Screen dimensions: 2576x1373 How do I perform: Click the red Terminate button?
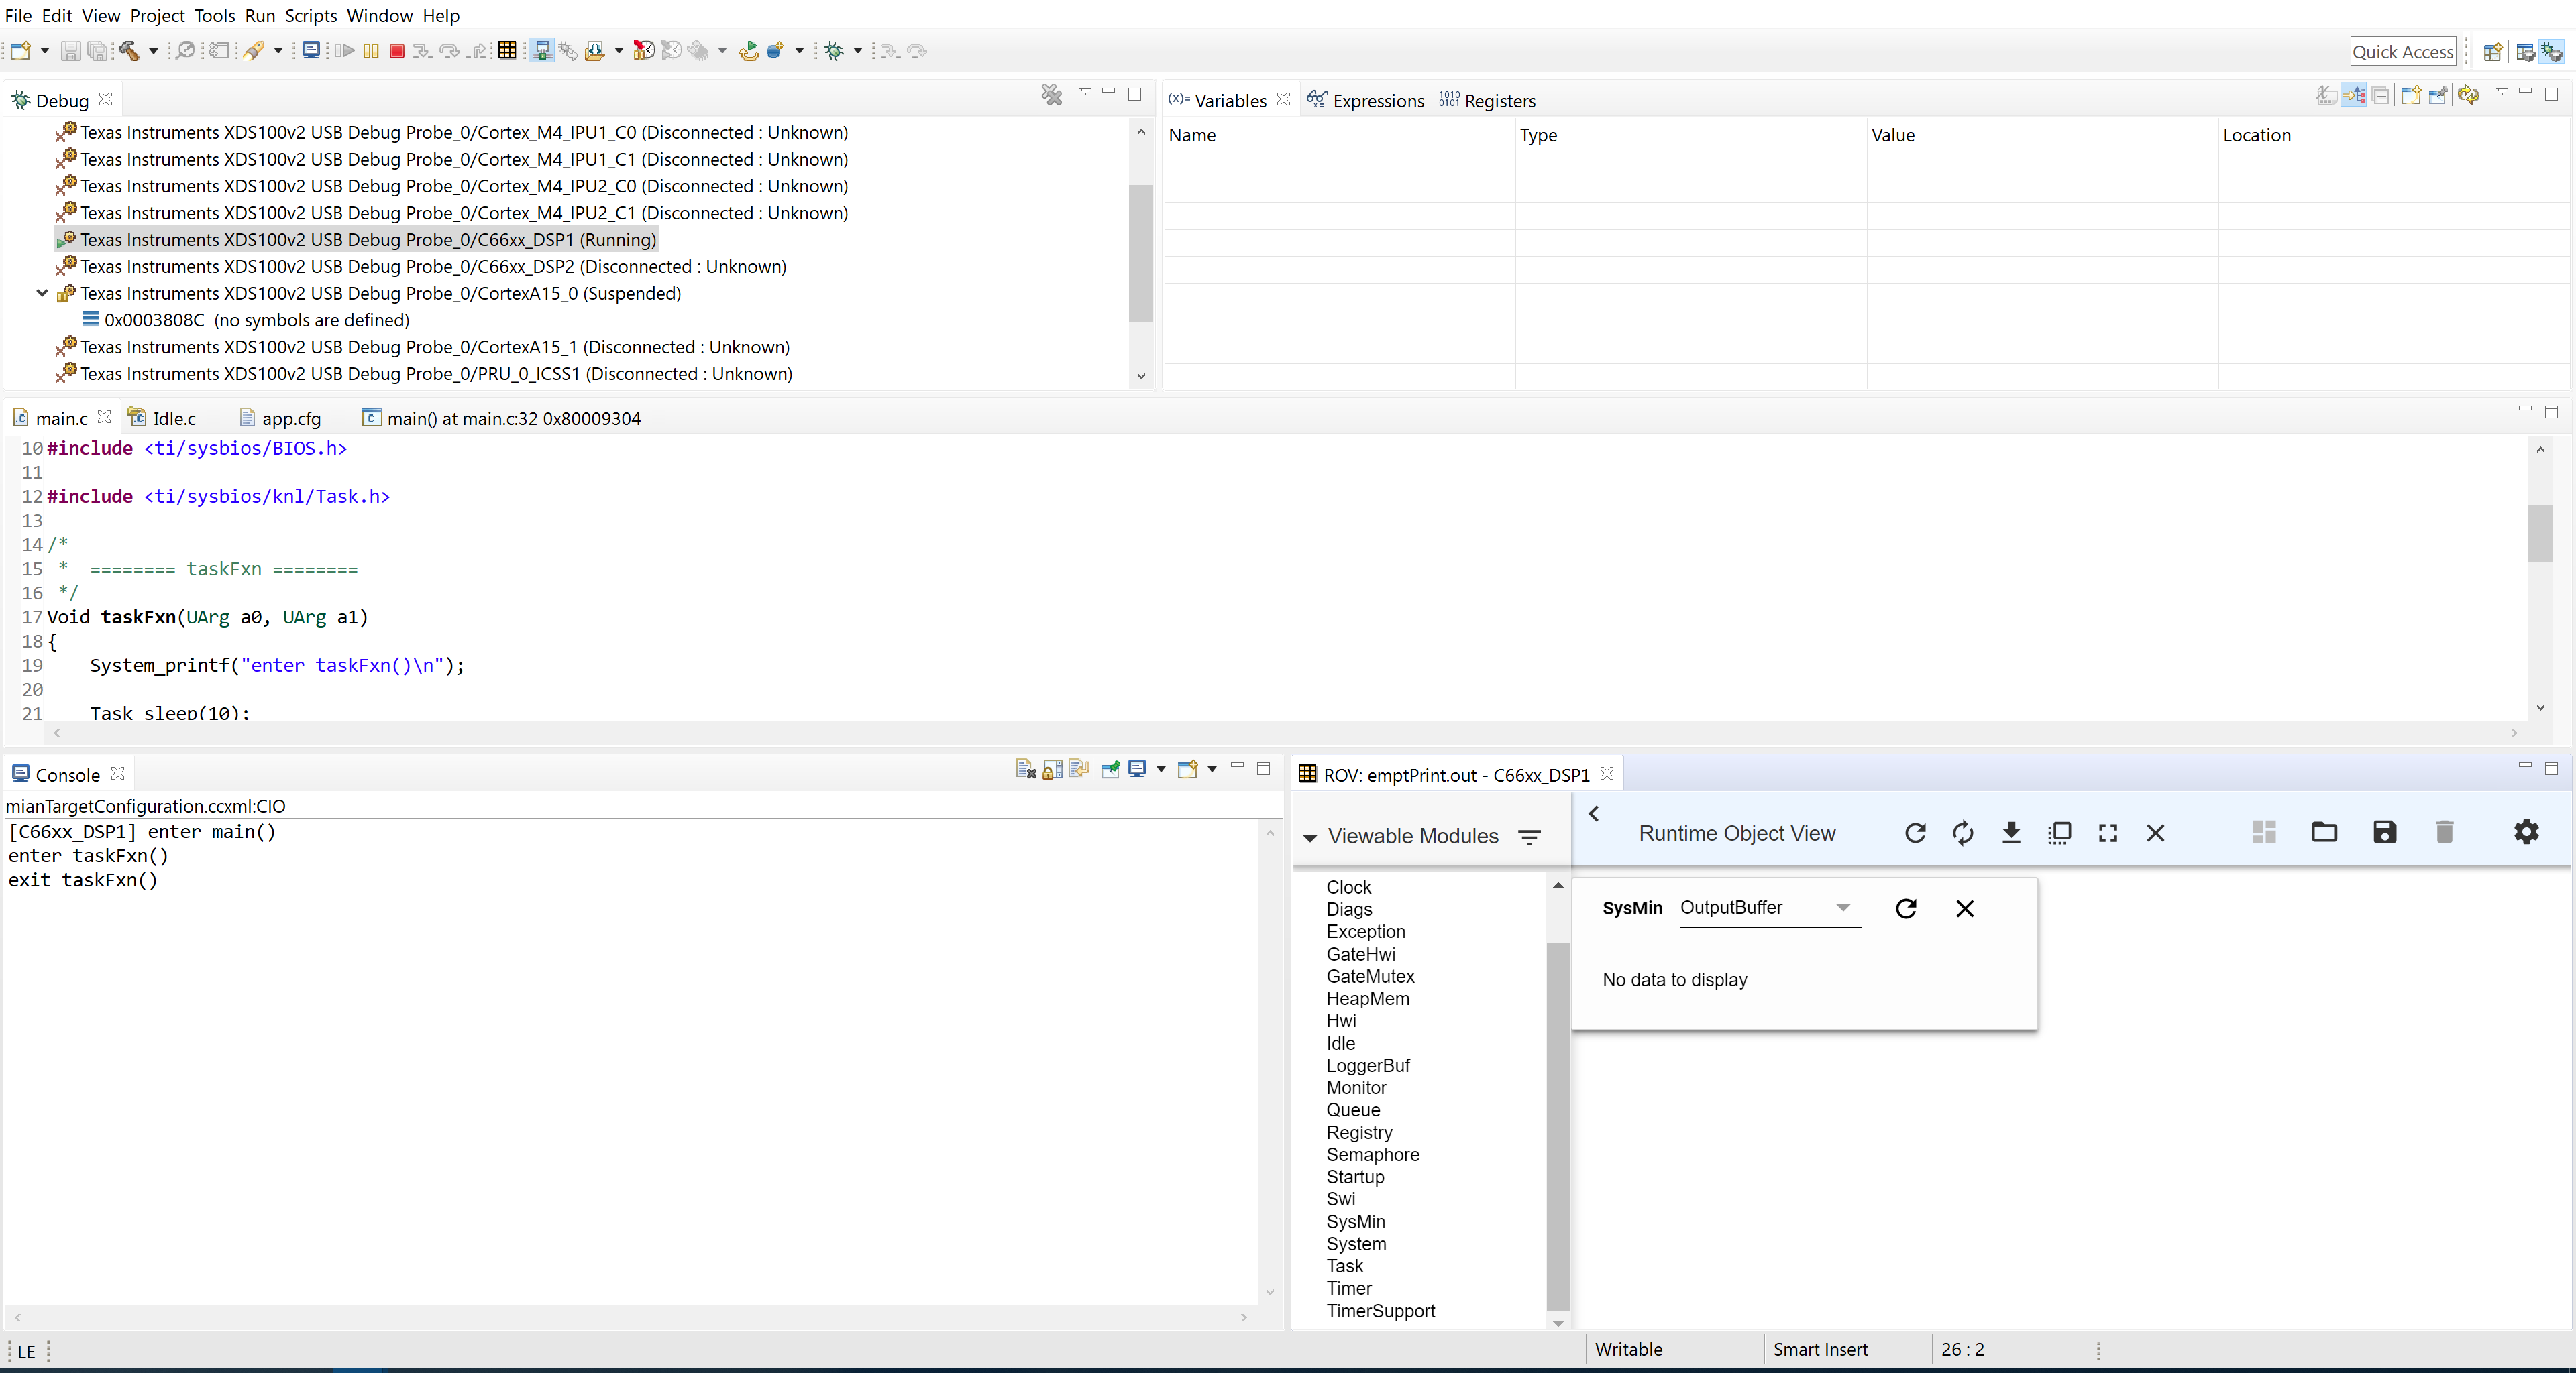(x=397, y=51)
